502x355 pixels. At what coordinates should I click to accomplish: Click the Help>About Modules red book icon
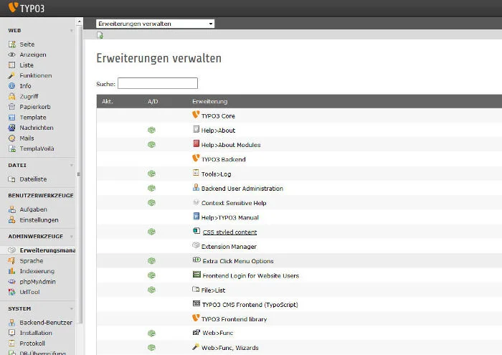[x=196, y=143]
